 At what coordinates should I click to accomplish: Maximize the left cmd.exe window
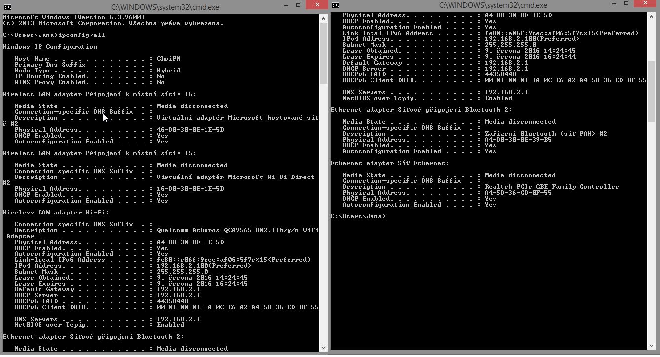(x=298, y=5)
